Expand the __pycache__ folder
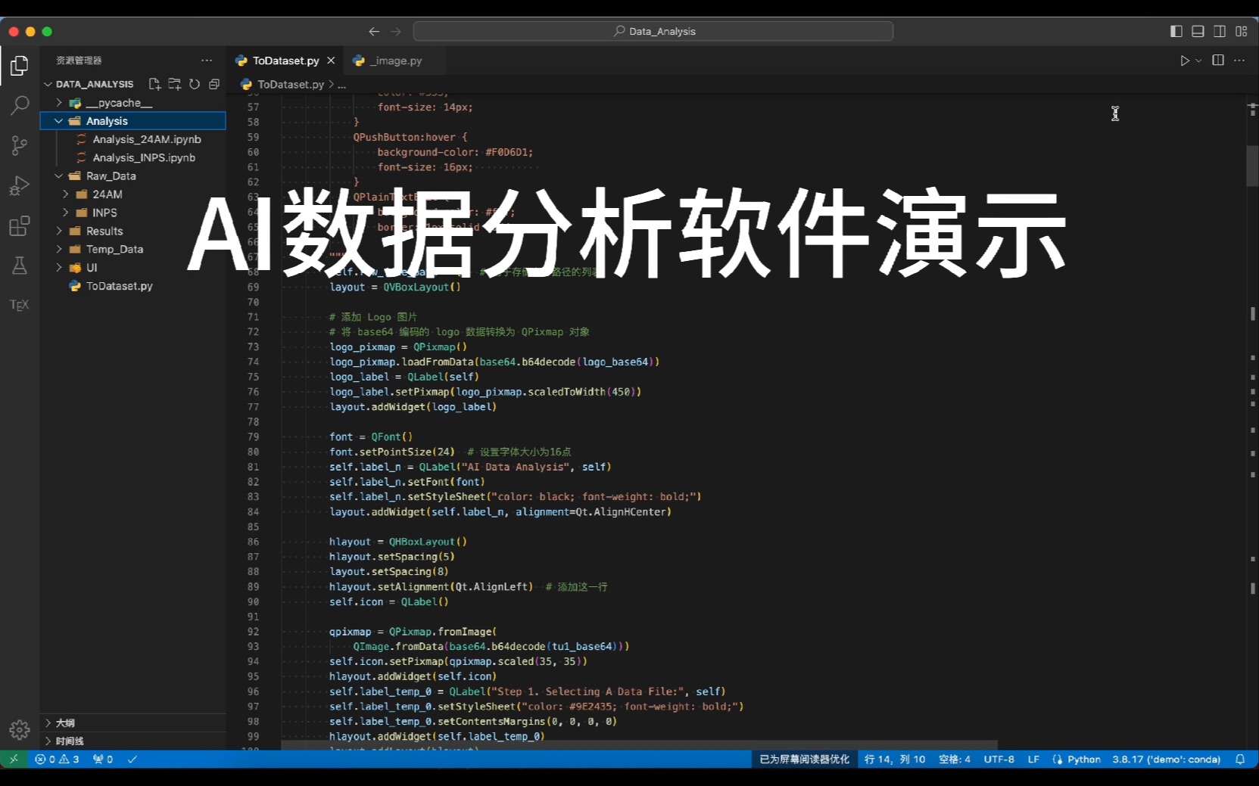The height and width of the screenshot is (786, 1259). tap(58, 103)
